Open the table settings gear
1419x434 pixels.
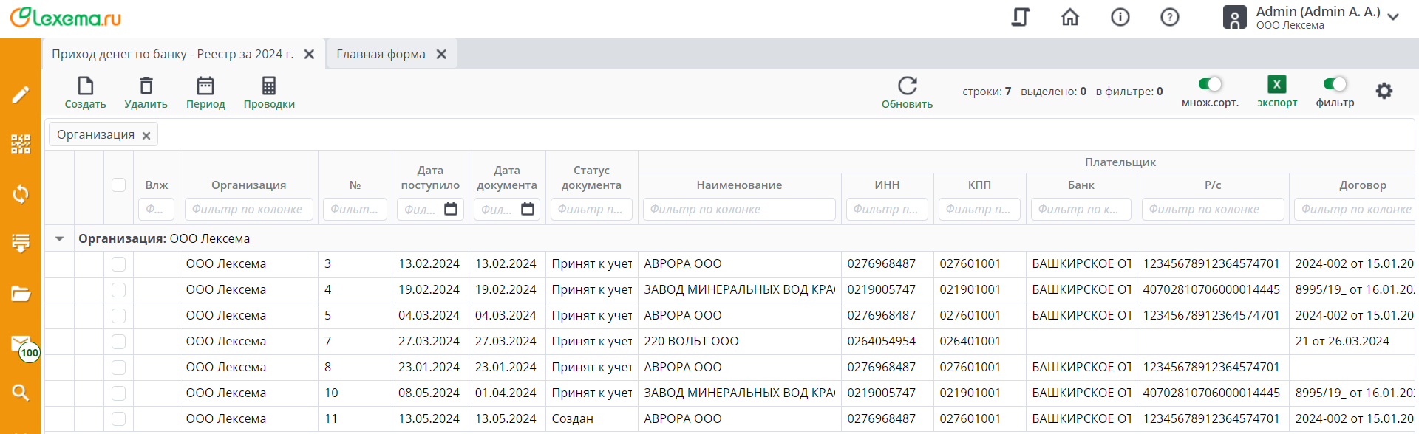[1384, 91]
